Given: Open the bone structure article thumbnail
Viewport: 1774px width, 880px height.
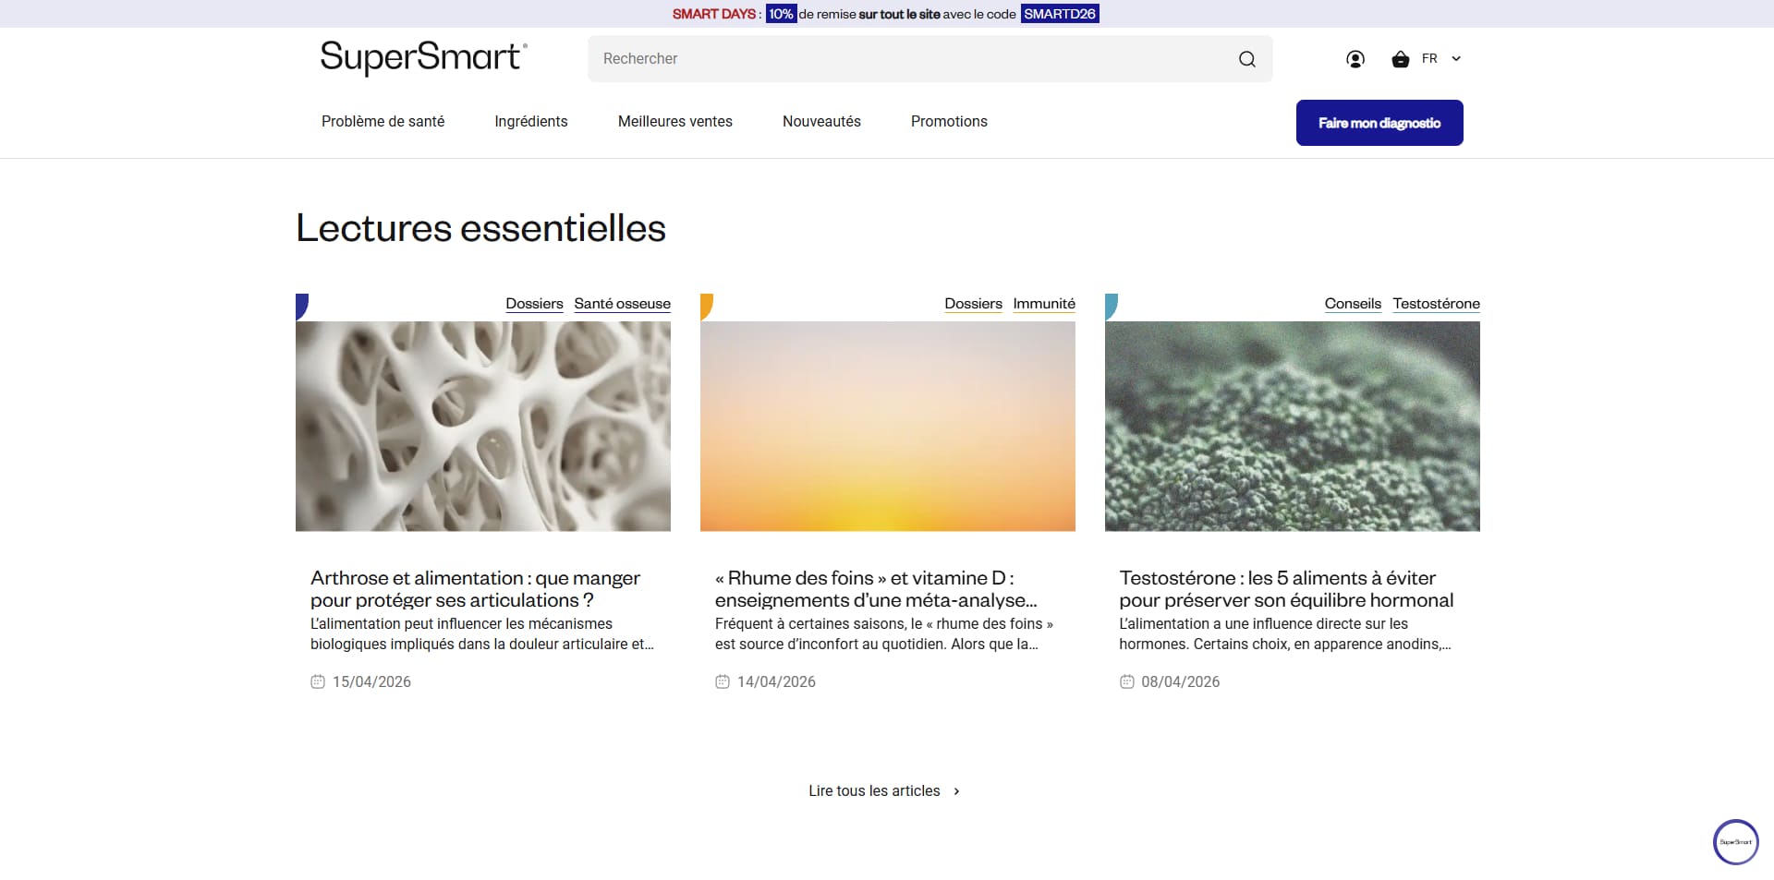Looking at the screenshot, I should click(483, 426).
